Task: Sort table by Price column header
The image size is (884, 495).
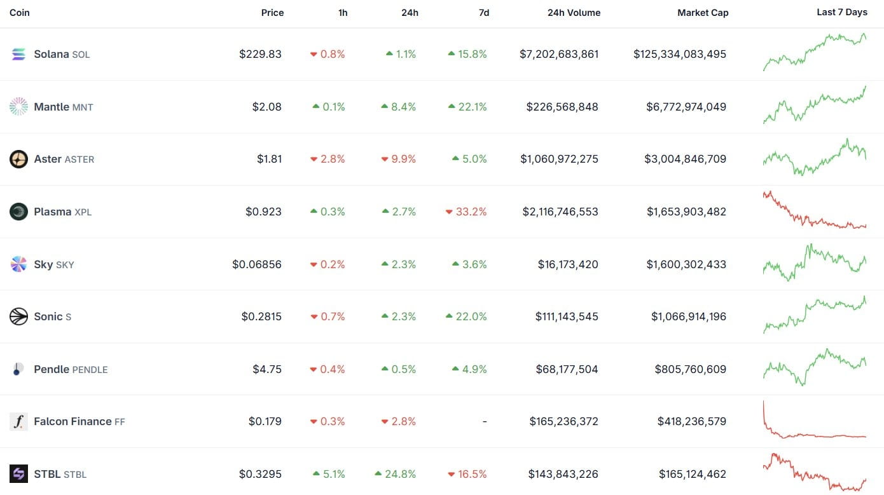Action: [272, 13]
